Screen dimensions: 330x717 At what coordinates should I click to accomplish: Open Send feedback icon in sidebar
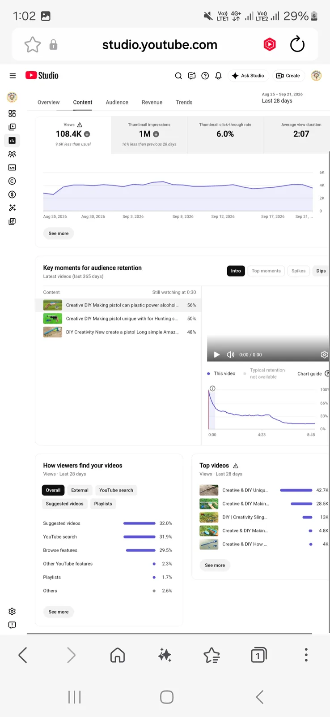(x=12, y=625)
